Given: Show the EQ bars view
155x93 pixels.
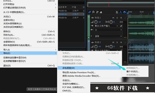Looking at the screenshot, I should coord(101,12).
